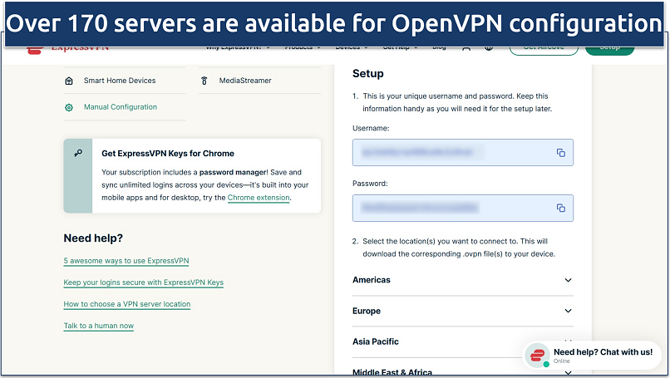The width and height of the screenshot is (670, 378).
Task: Click the ExpressVPN chat widget logo
Action: pyautogui.click(x=537, y=356)
